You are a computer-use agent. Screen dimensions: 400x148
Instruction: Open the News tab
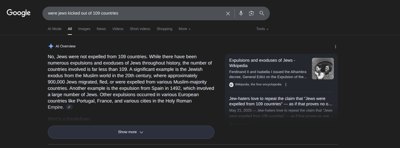click(101, 29)
